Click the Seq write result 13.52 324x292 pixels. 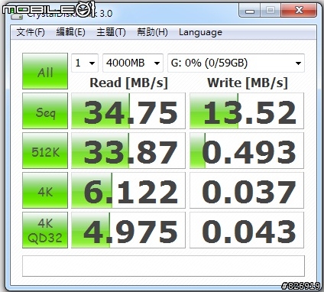click(x=247, y=111)
